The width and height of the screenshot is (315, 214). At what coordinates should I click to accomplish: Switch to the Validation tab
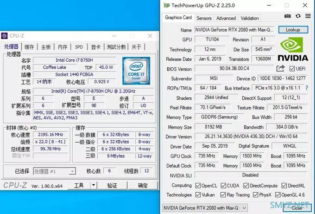pos(250,18)
